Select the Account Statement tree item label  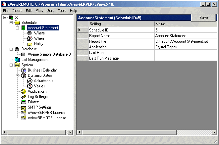43,28
